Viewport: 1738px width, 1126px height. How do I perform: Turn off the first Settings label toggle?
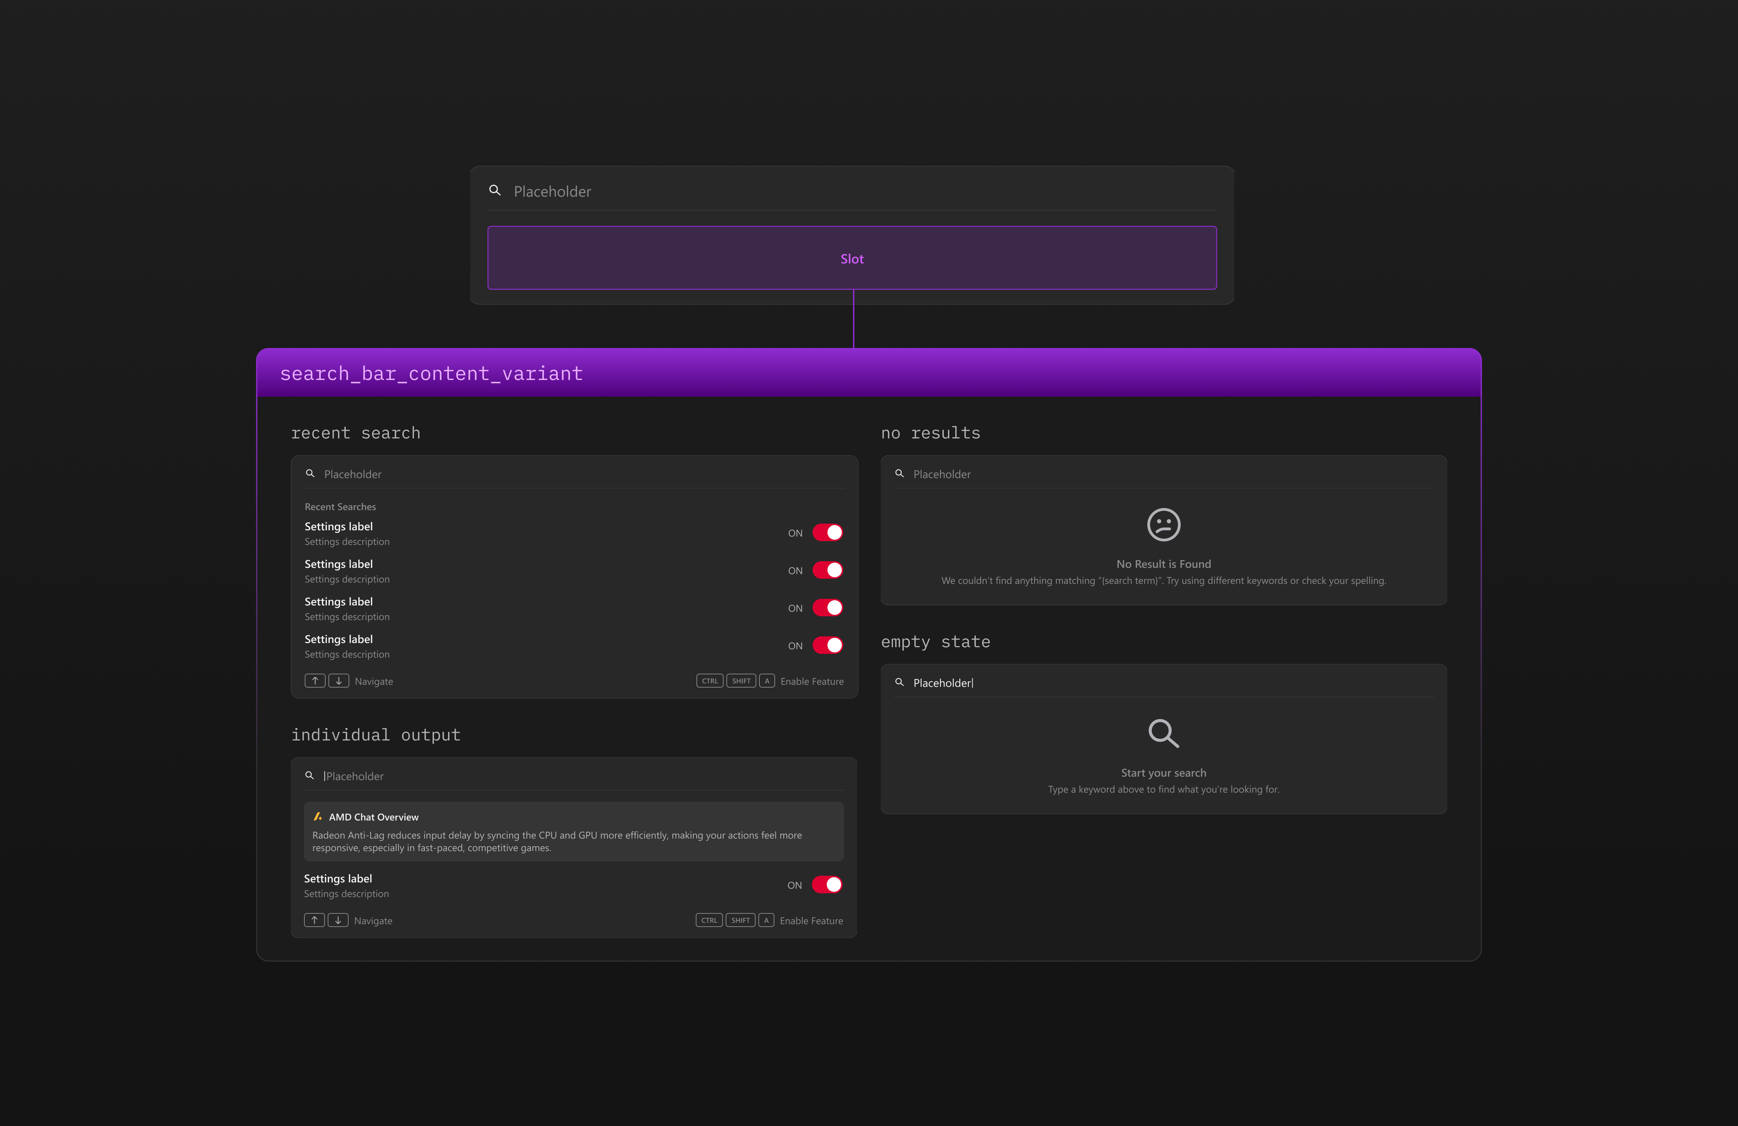click(x=827, y=532)
